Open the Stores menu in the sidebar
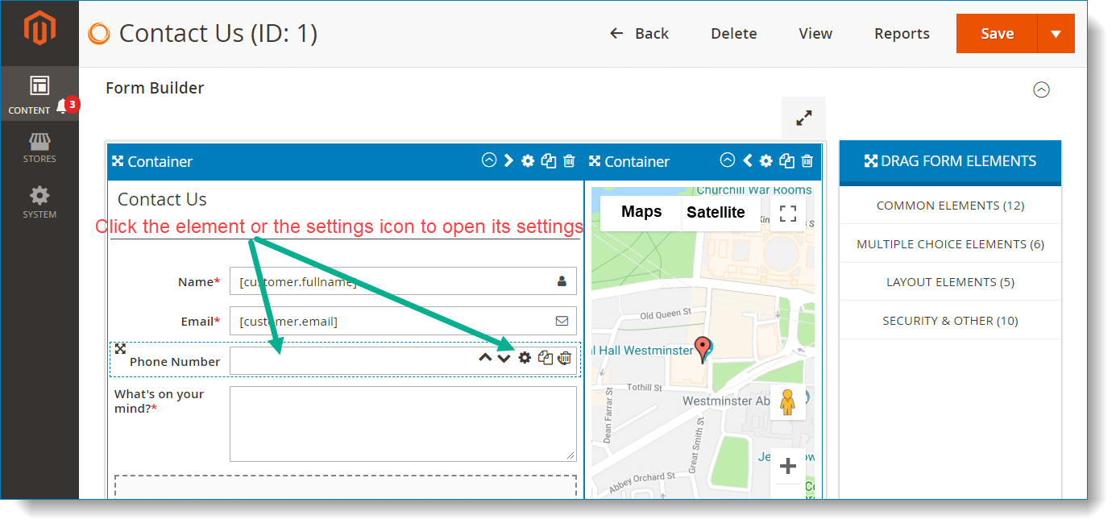 pos(39,148)
